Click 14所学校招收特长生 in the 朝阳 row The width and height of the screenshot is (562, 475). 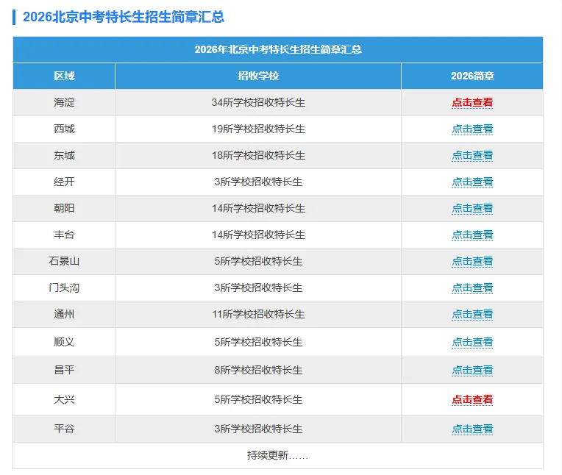(258, 209)
